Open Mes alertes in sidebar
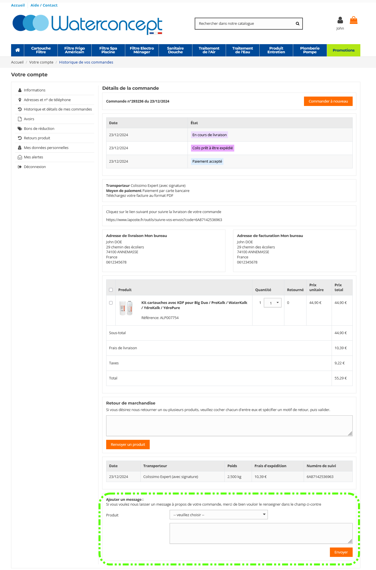Screen dimensions: 376x570 [x=33, y=157]
